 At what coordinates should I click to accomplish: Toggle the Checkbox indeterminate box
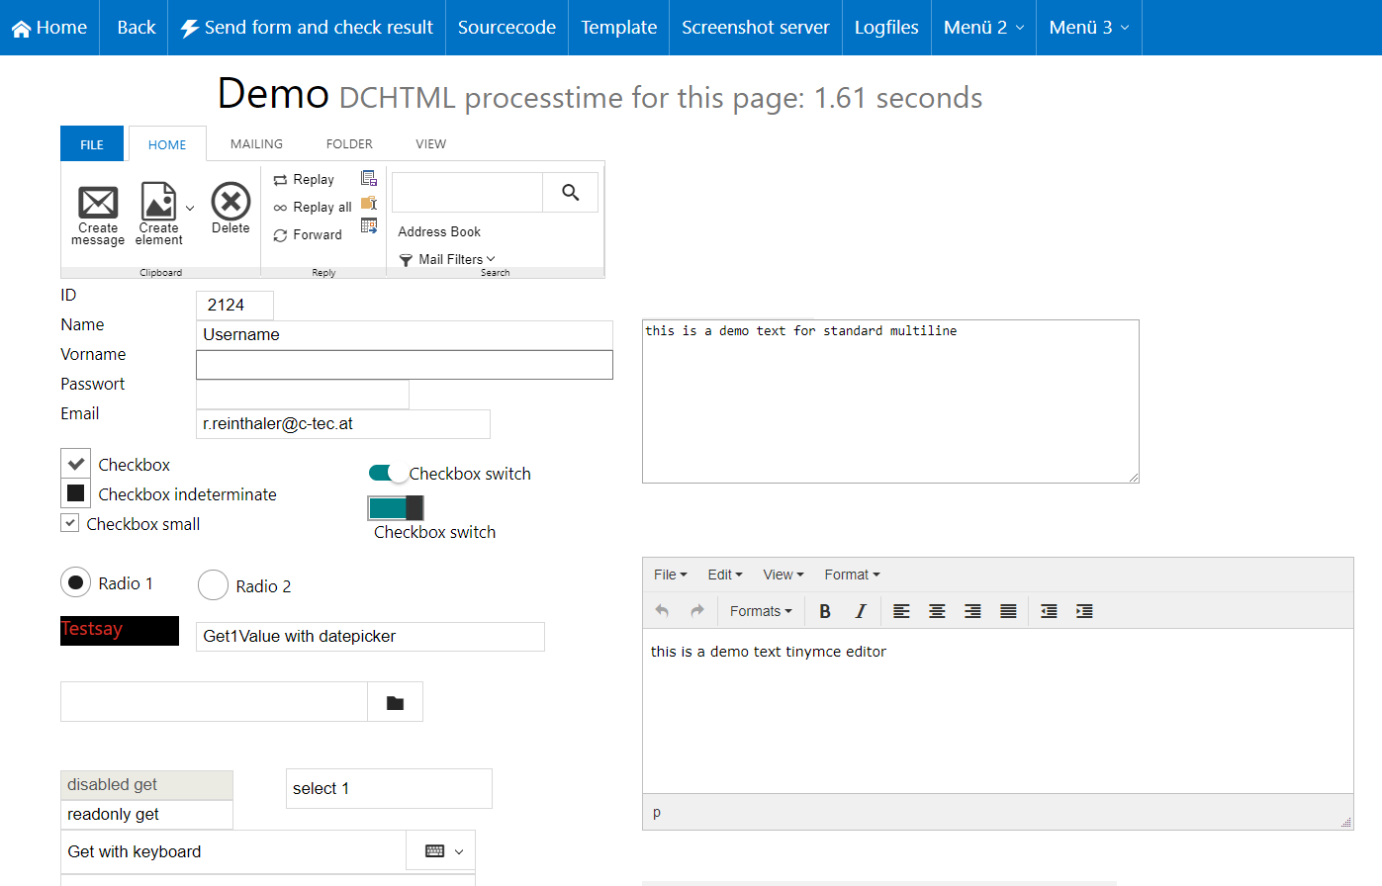point(76,493)
